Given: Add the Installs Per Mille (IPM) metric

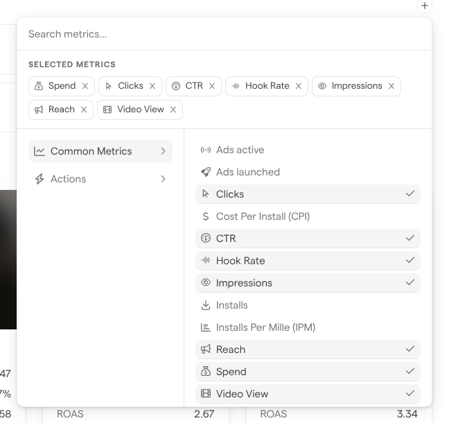Looking at the screenshot, I should pyautogui.click(x=308, y=327).
